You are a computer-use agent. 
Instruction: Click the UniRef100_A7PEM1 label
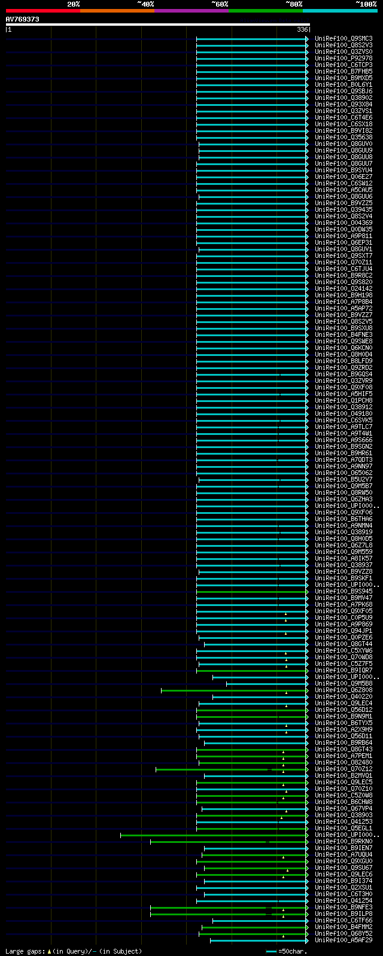pos(344,756)
